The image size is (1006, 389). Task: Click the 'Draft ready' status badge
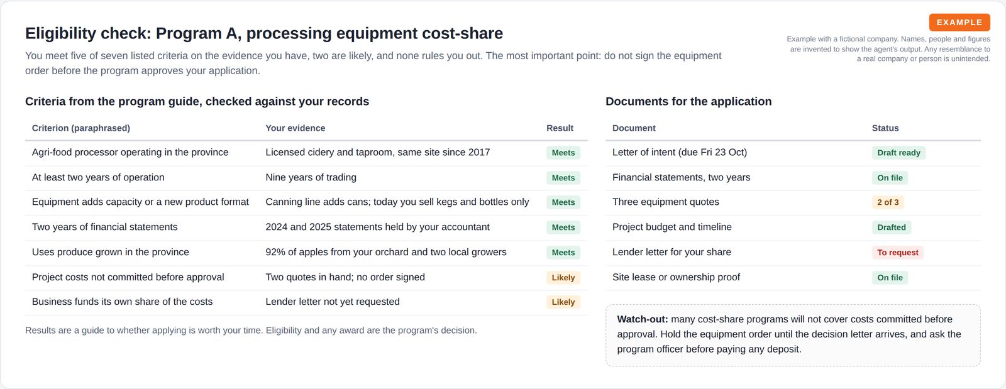[x=898, y=153]
